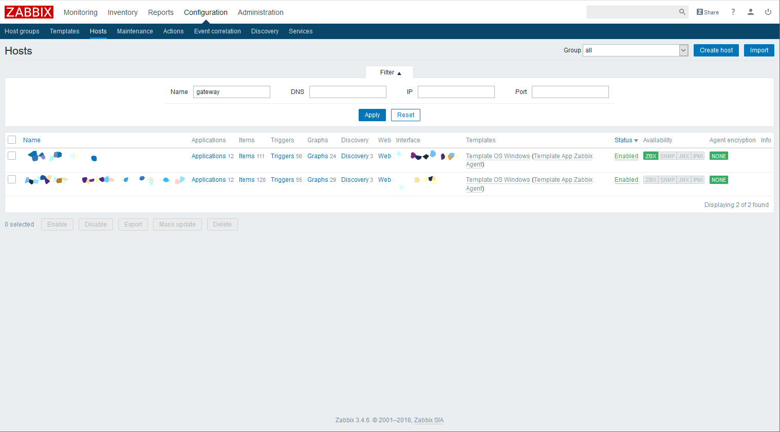Open the Group dropdown
This screenshot has width=780, height=432.
(x=635, y=50)
